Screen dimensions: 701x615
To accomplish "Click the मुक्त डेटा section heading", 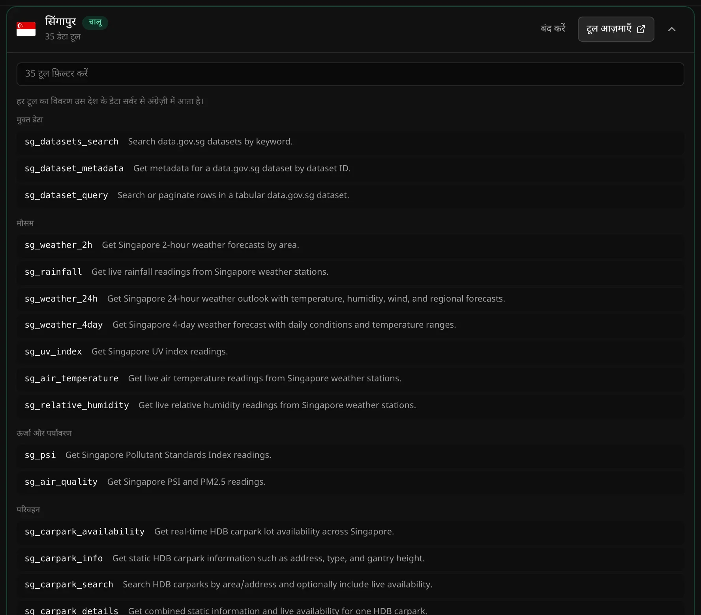I will 30,120.
